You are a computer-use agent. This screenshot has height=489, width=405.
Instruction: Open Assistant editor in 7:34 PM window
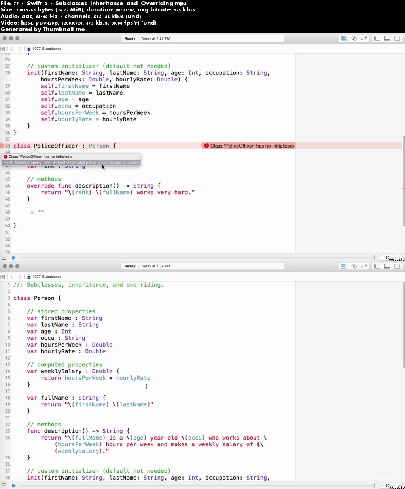[x=354, y=266]
